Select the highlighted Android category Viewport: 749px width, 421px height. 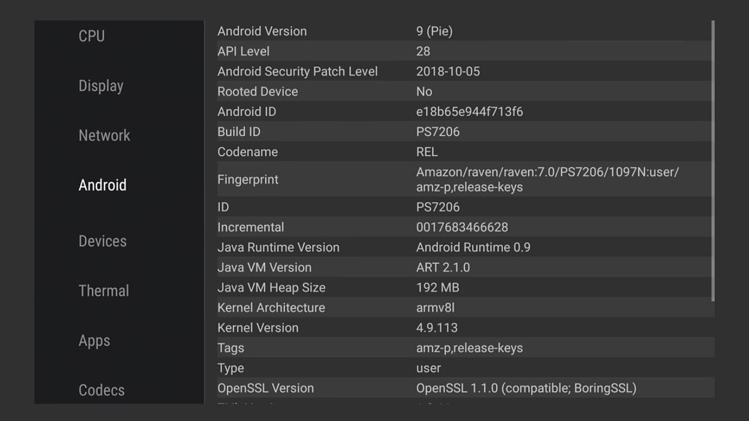[x=102, y=185]
